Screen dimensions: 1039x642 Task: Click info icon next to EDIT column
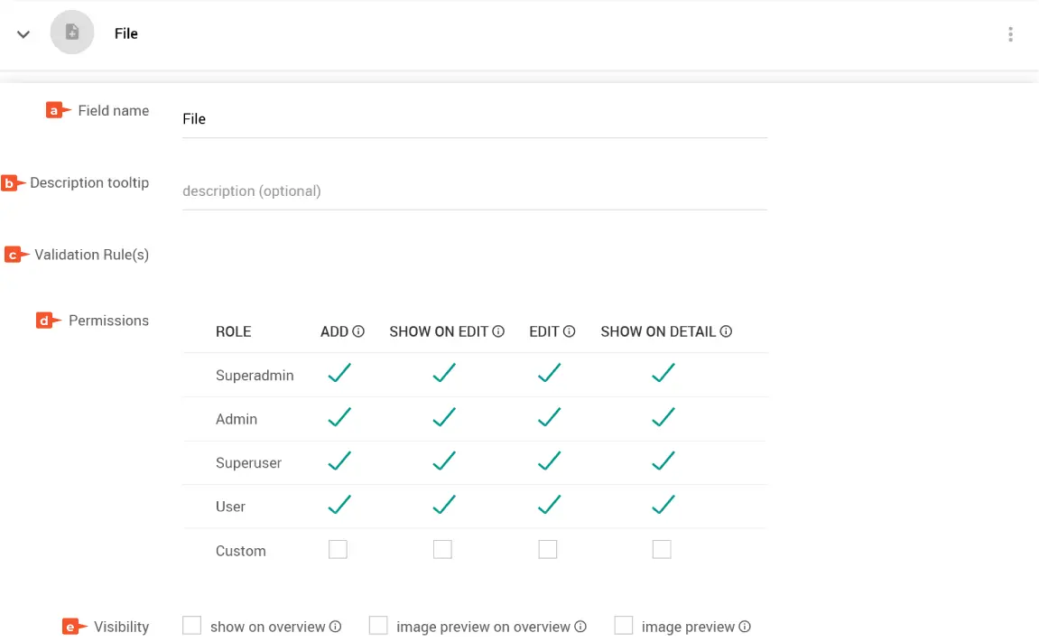pyautogui.click(x=570, y=331)
